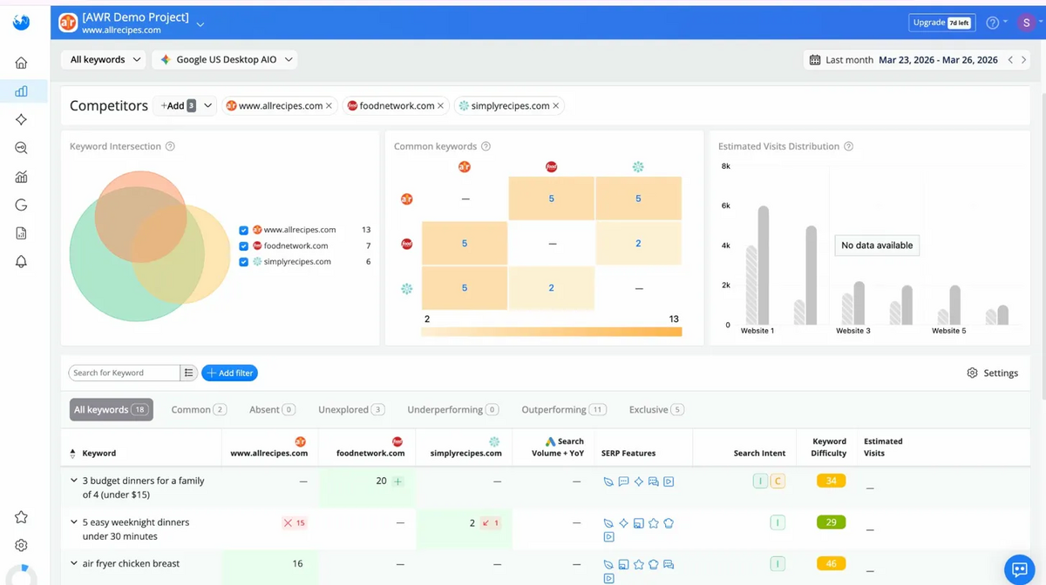Open the favorites star sidebar icon
The image size is (1046, 585).
[21, 517]
